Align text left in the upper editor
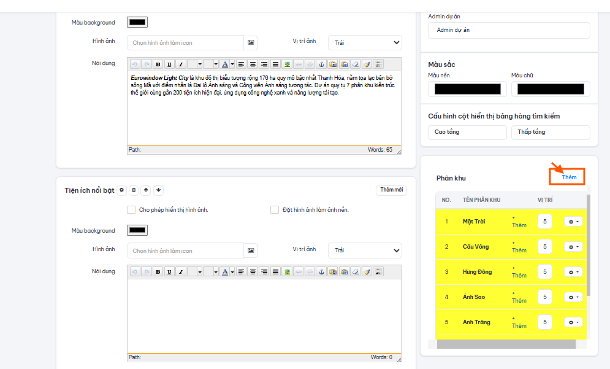Screen dimensions: 610x369 pos(241,64)
